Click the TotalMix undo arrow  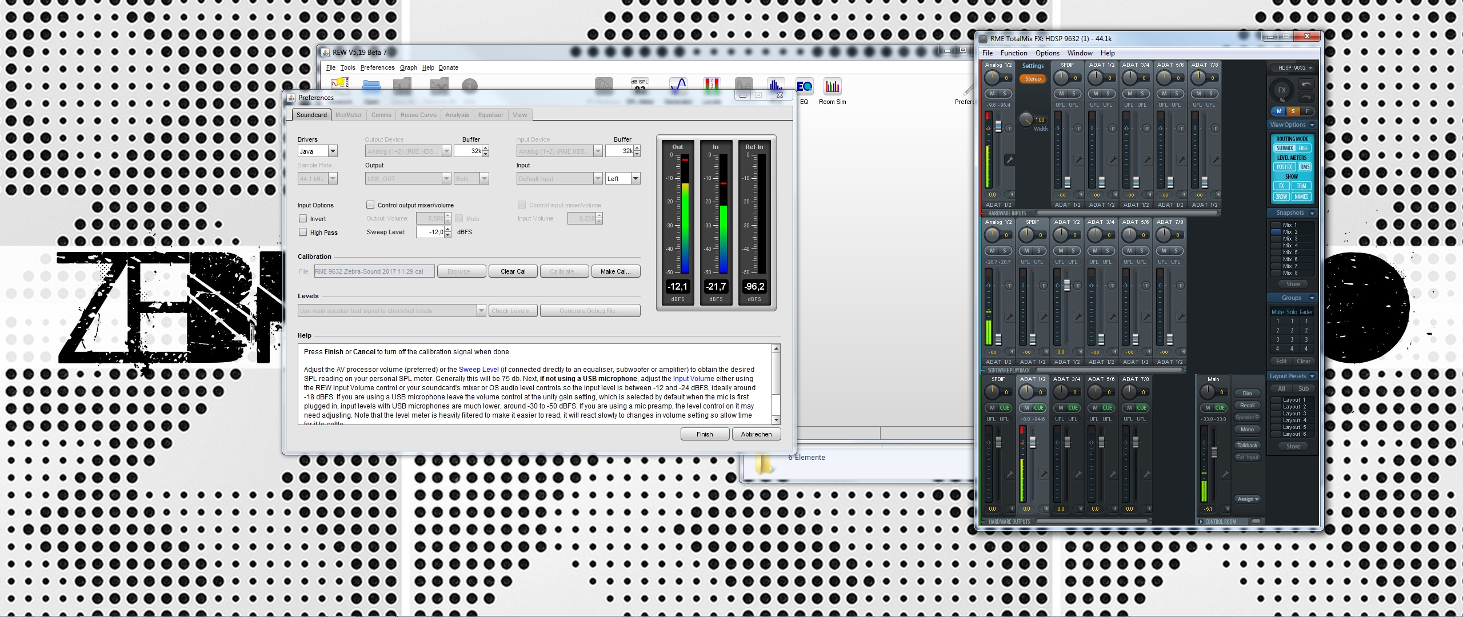pos(1306,84)
